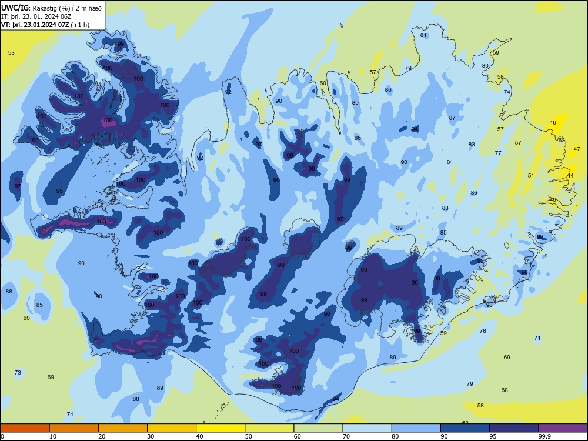Viewport: 588px width, 441px height.
Task: Click the 'UWC/IG: Rakastig (%) í 2 m hæð' title
Action: click(51, 8)
